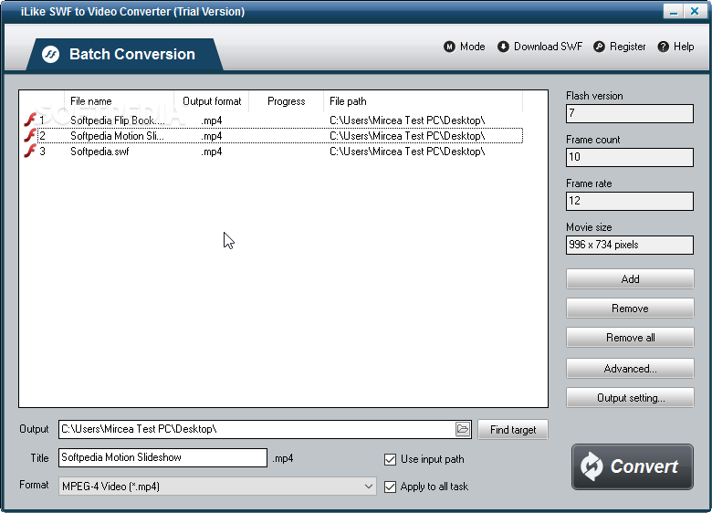Open the Register menu item
Viewport: 712px width, 513px height.
tap(620, 47)
